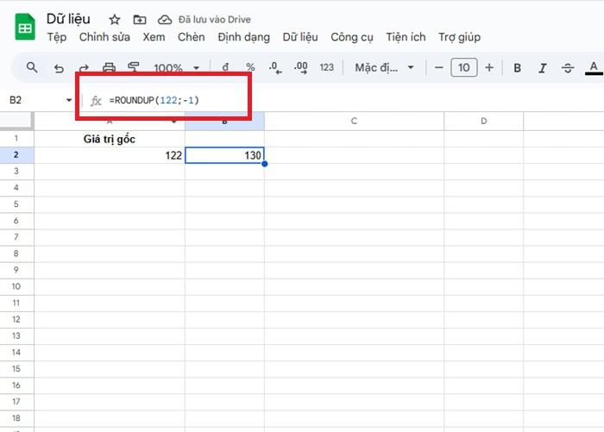This screenshot has height=432, width=604.
Task: Format as currency with đ icon
Action: pos(225,67)
